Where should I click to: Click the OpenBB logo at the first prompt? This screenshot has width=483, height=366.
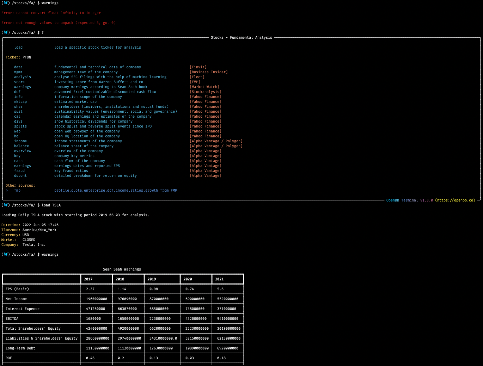6,3
